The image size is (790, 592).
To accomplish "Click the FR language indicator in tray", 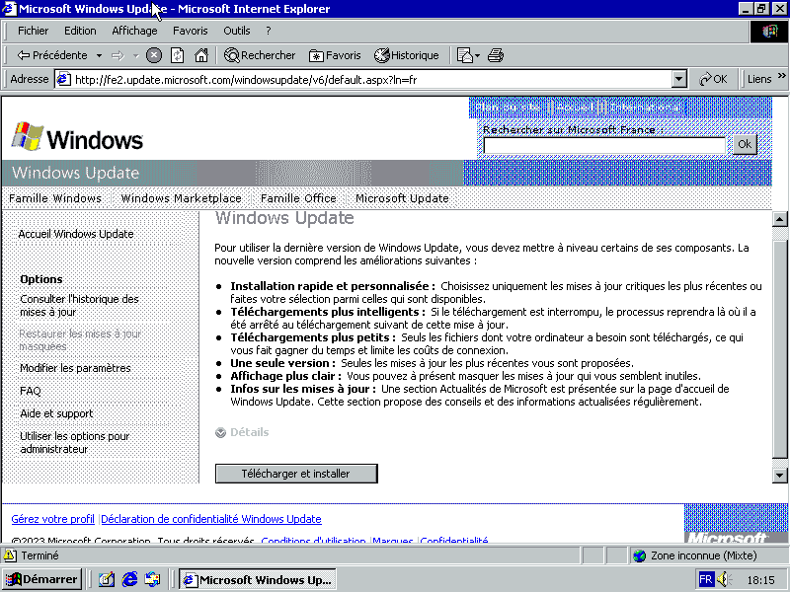I will tap(706, 580).
